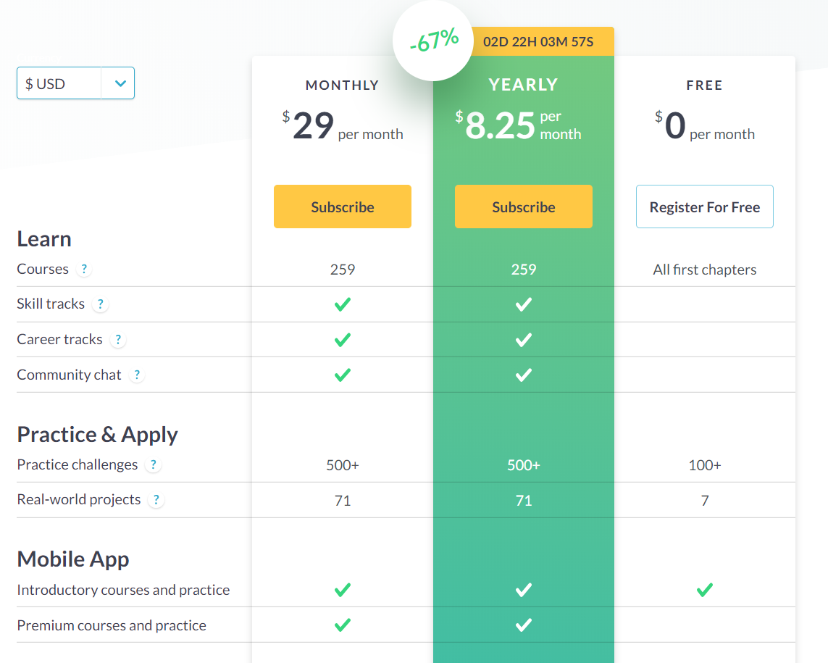
Task: Select the YEARLY plan heading
Action: pos(523,85)
